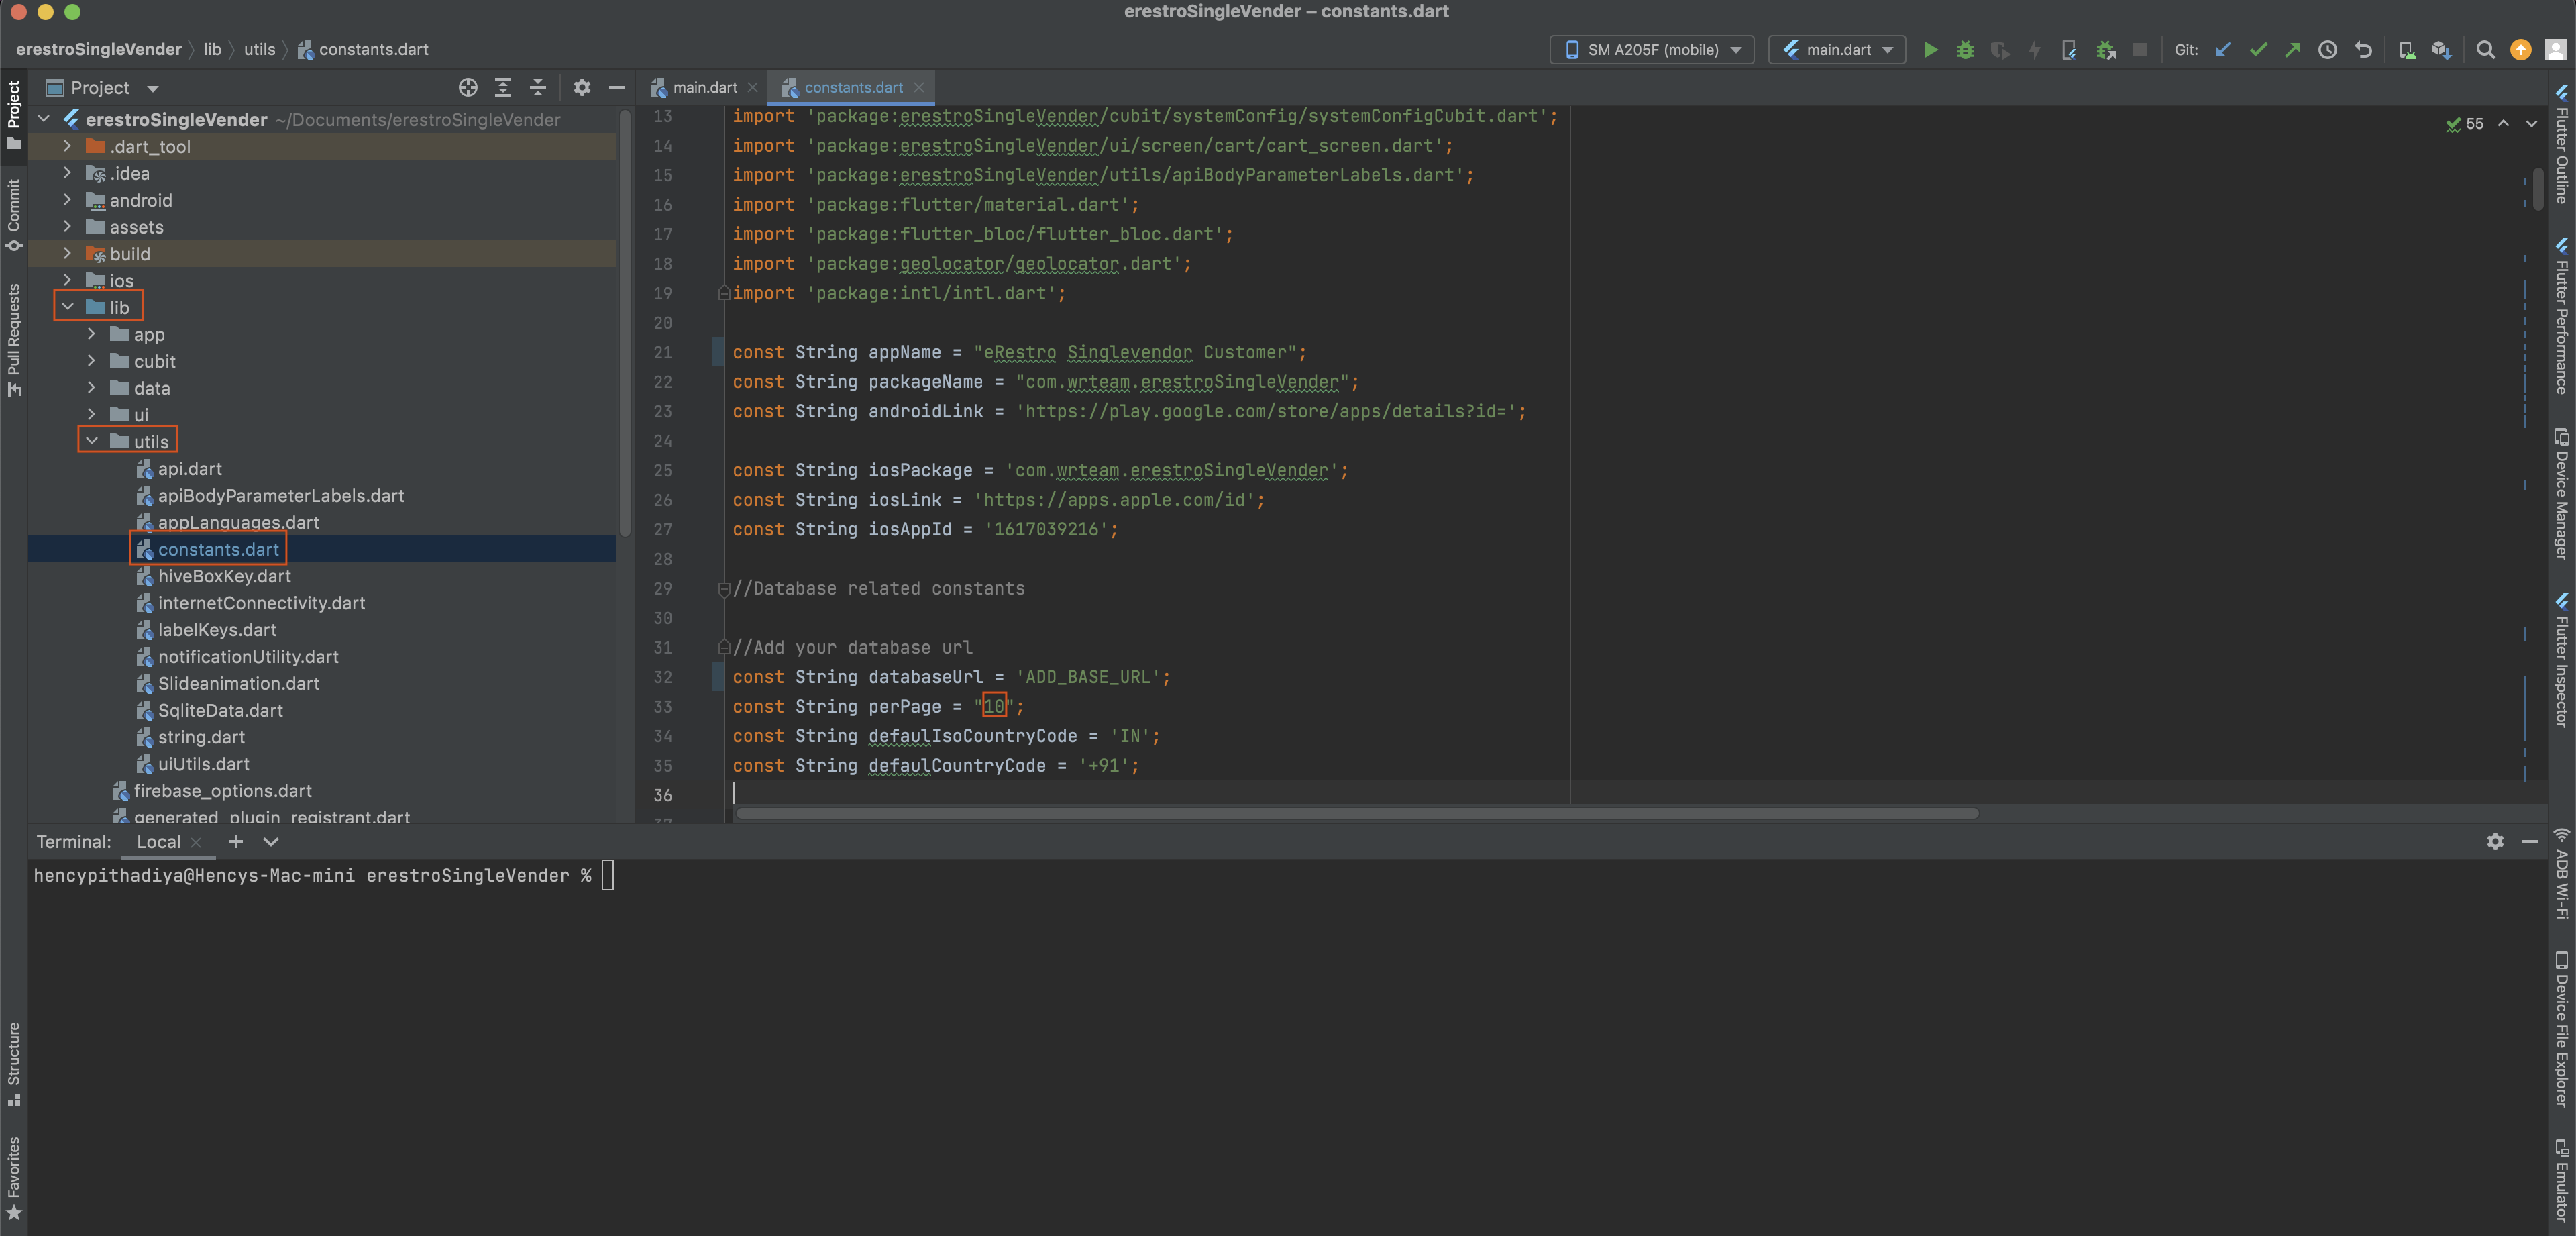The height and width of the screenshot is (1236, 2576).
Task: Open api.dart in the utils folder
Action: tap(190, 468)
